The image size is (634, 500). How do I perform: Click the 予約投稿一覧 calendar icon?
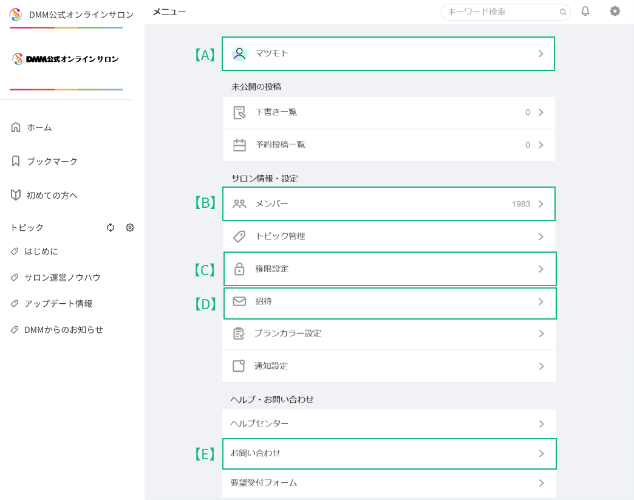tap(239, 145)
